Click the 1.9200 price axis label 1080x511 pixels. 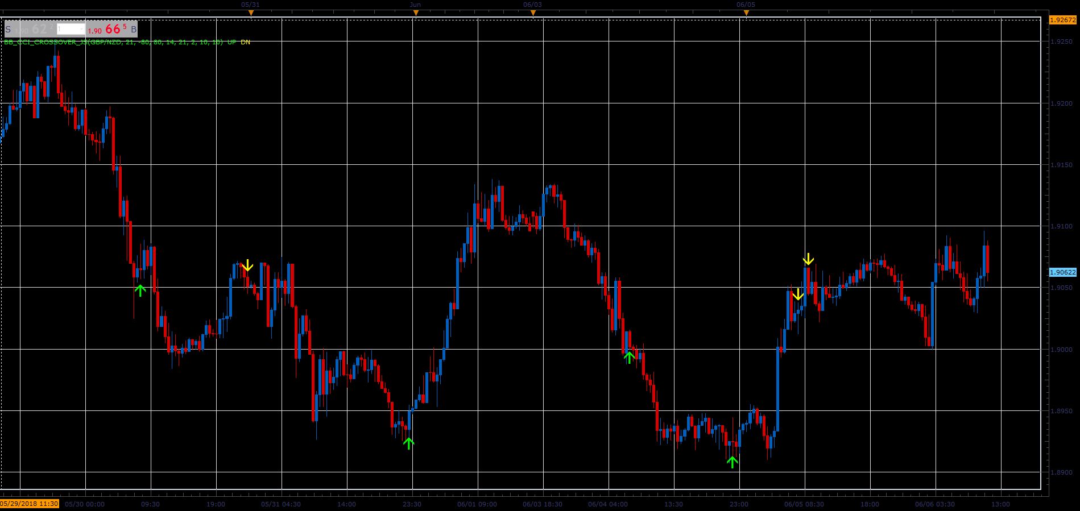(x=1061, y=103)
